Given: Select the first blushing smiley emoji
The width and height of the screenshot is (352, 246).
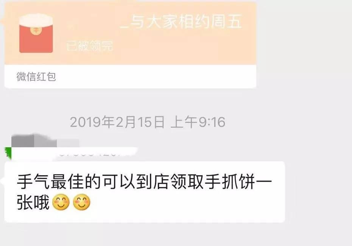Looking at the screenshot, I should click(x=61, y=202).
